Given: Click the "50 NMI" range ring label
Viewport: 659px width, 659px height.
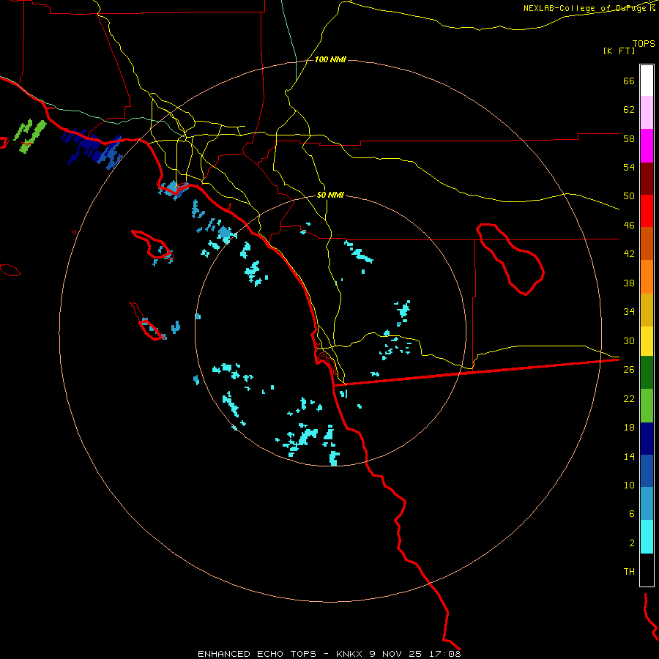Looking at the screenshot, I should click(x=330, y=195).
